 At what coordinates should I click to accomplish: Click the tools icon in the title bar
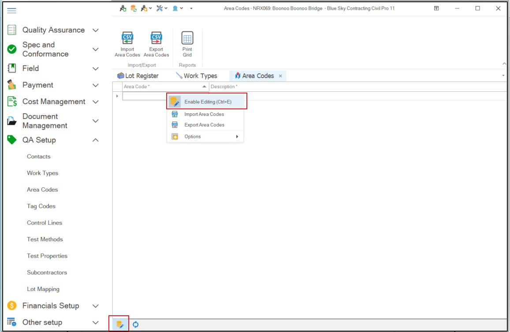(x=160, y=8)
